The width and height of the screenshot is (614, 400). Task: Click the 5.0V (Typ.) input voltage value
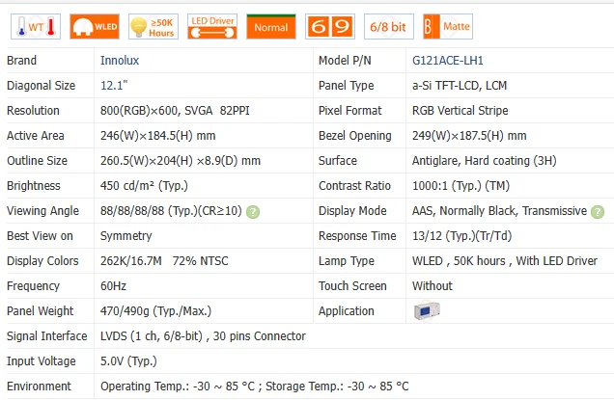[128, 361]
